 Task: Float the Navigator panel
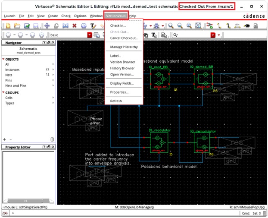[x=49, y=42]
